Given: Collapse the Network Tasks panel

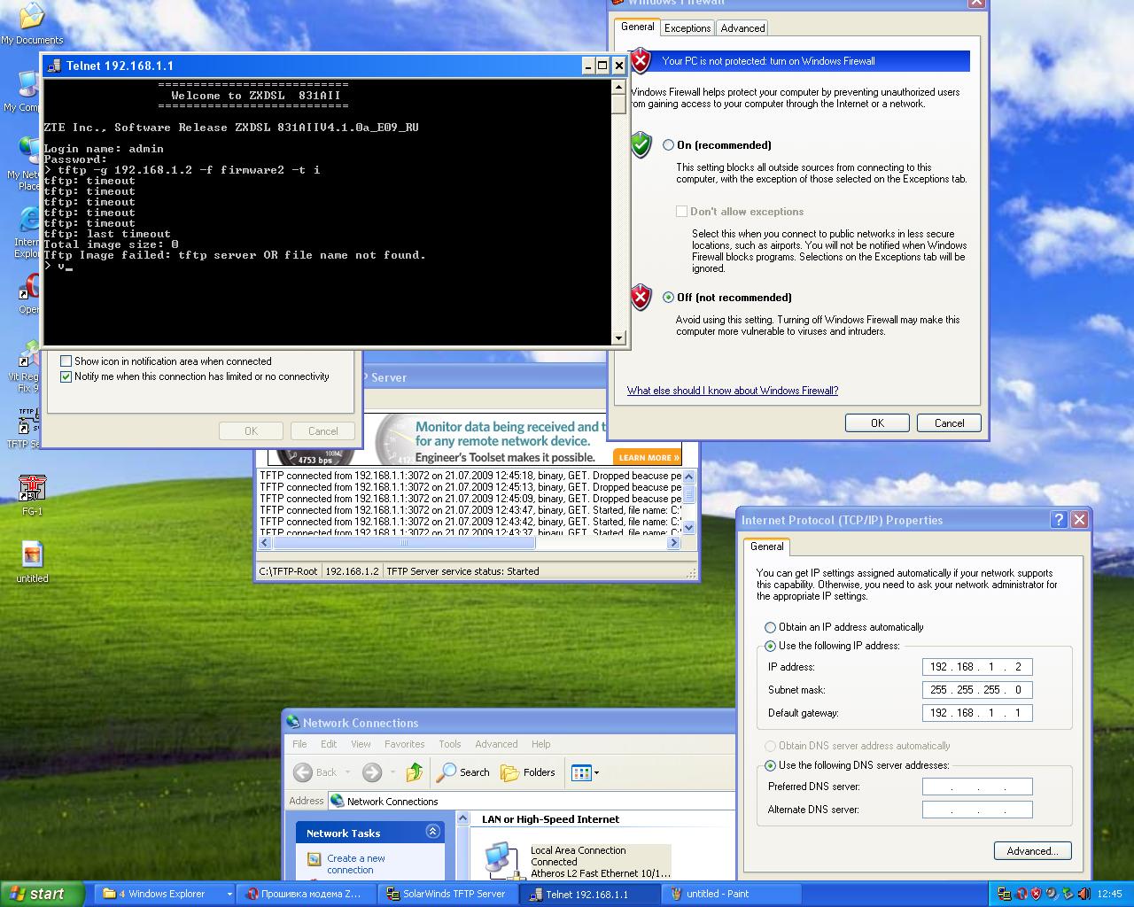Looking at the screenshot, I should [x=432, y=832].
